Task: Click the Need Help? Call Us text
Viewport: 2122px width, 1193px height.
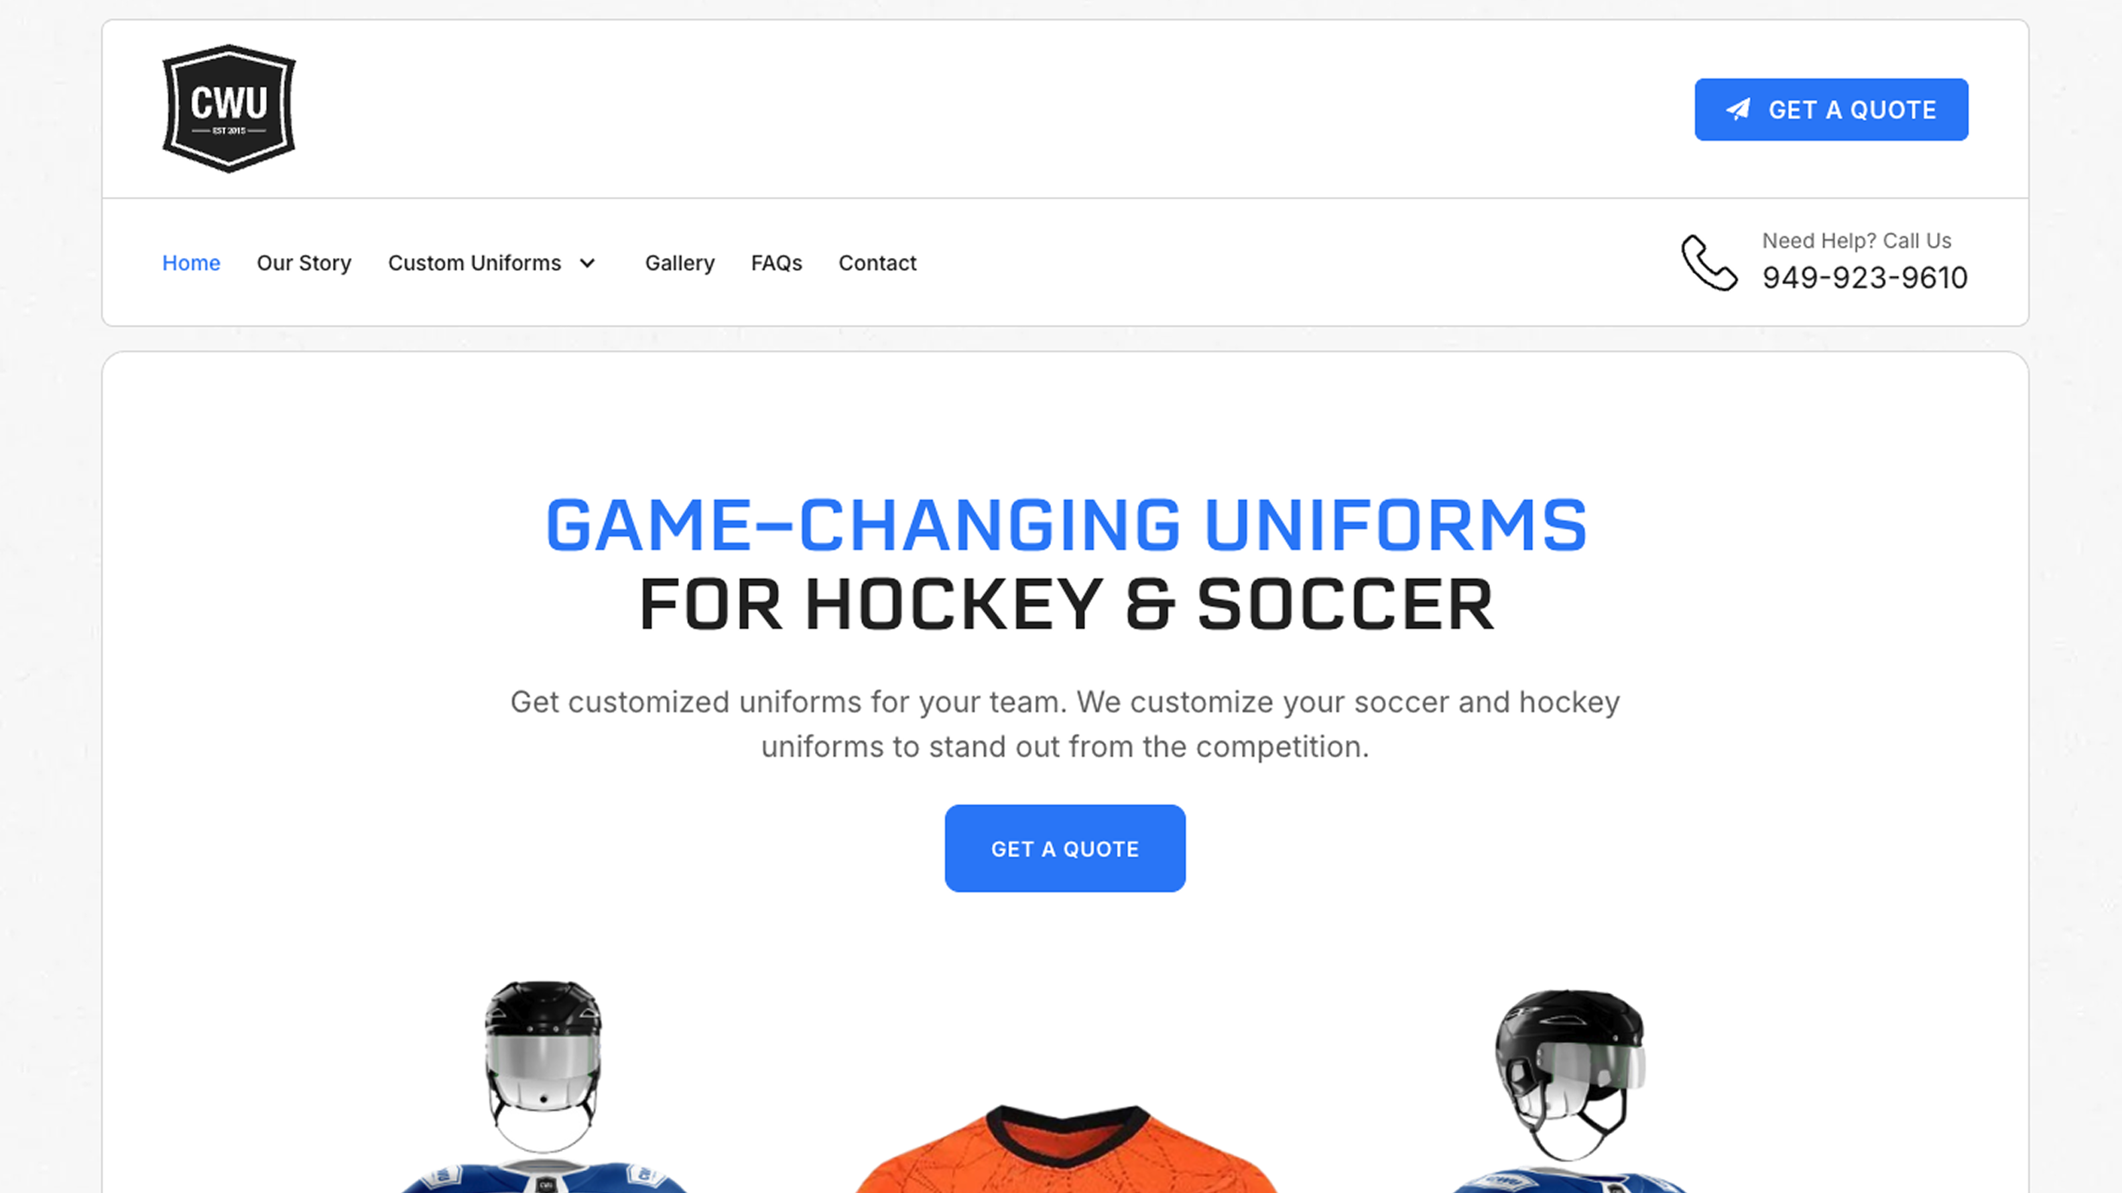Action: [1857, 241]
